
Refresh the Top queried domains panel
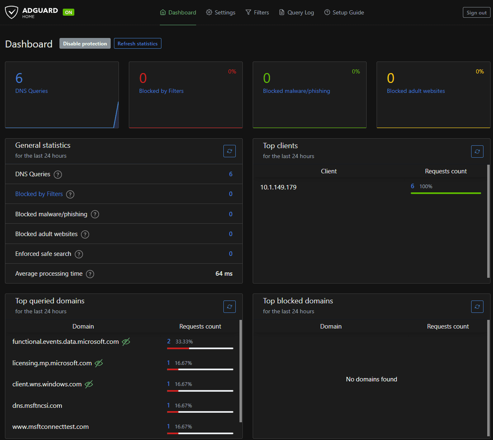[x=230, y=307]
